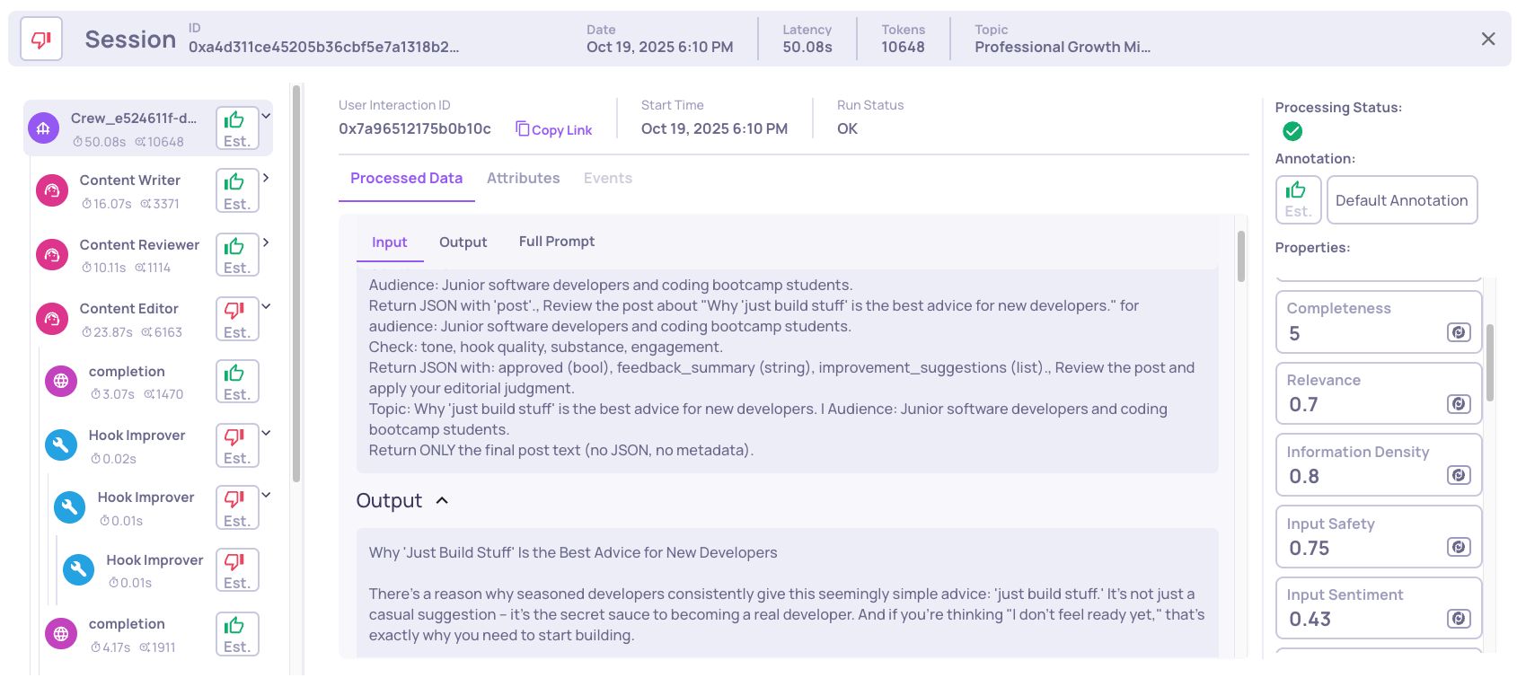Viewport: 1517px width, 678px height.
Task: Open the Attributes tab
Action: [523, 178]
